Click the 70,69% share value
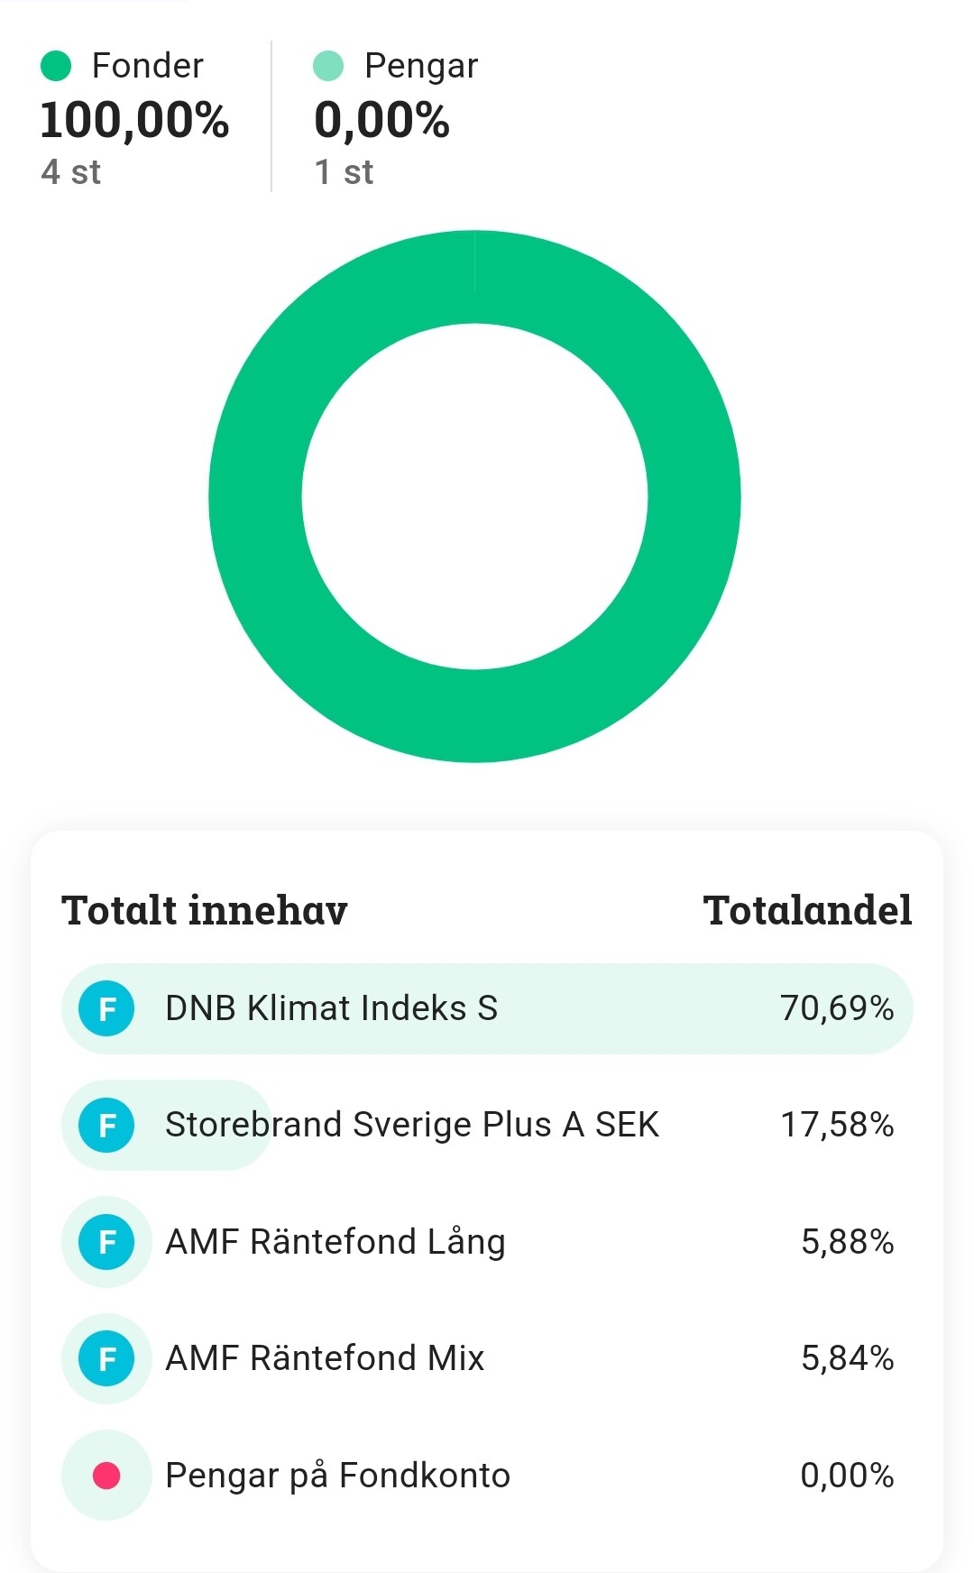Screen dimensions: 974x1573 [837, 1008]
